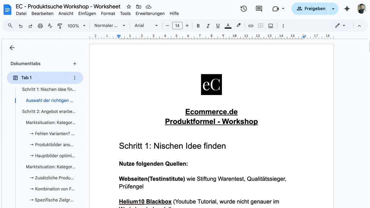The image size is (370, 208).
Task: Open the video call dropdown arrow
Action: [x=283, y=9]
